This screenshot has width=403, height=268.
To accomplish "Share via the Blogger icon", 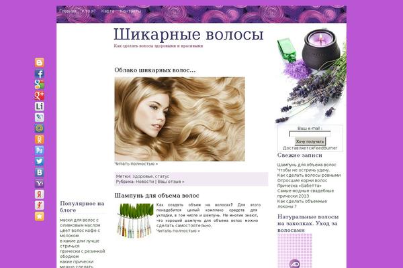I will pyautogui.click(x=40, y=62).
